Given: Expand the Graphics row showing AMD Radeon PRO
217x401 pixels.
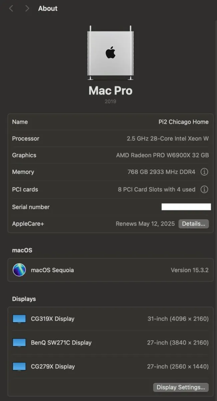Looking at the screenshot, I should tap(110, 155).
